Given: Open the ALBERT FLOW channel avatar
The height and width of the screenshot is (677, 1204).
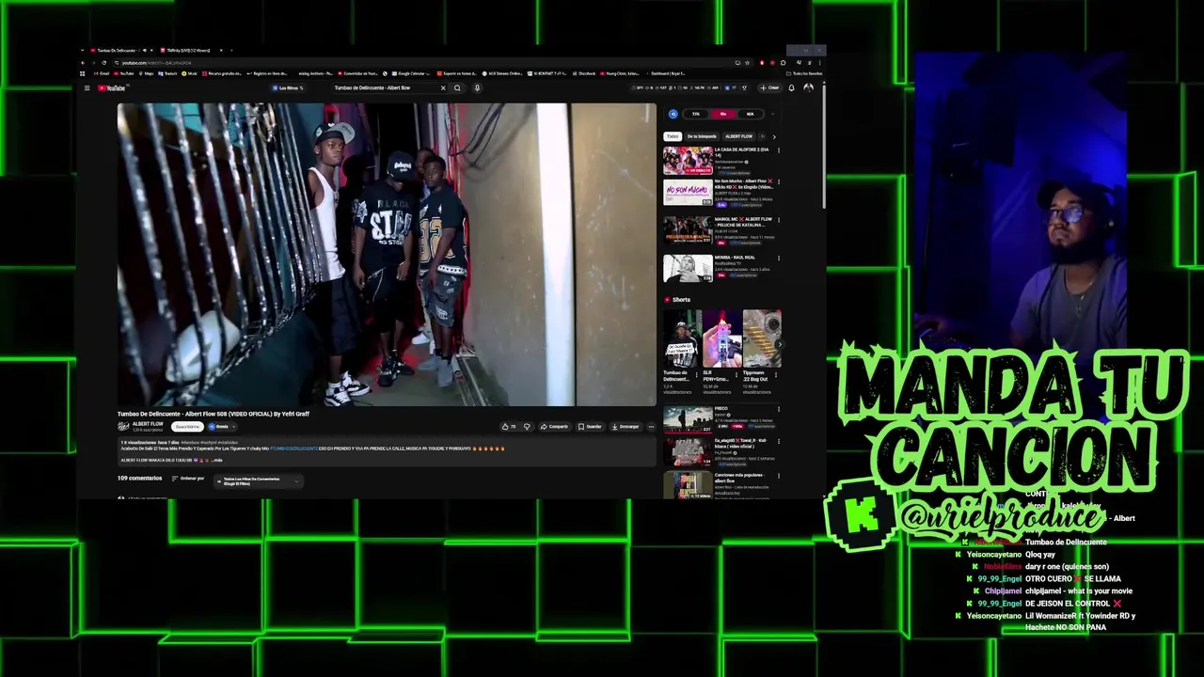Looking at the screenshot, I should [123, 427].
